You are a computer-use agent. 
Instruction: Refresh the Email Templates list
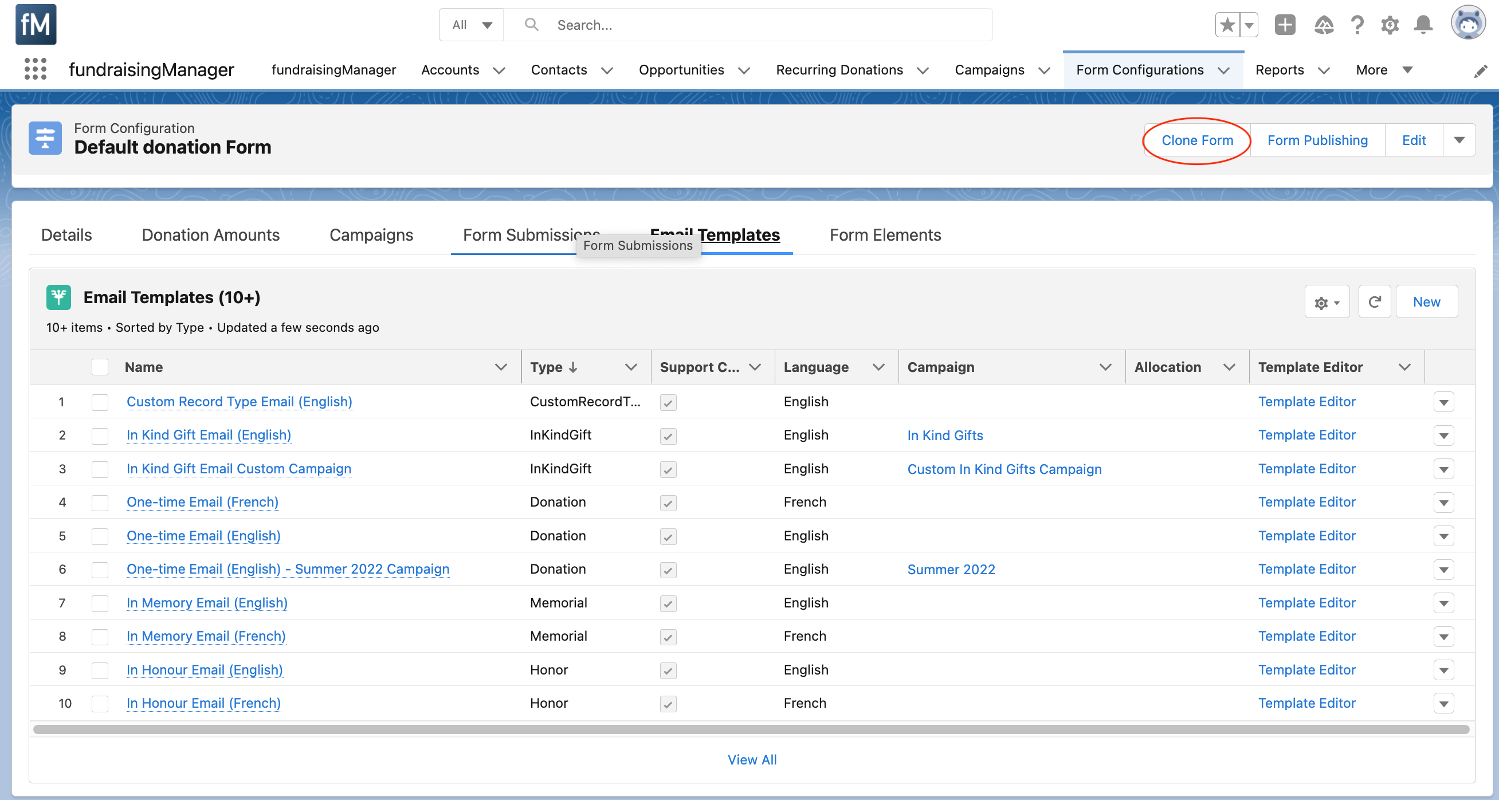pyautogui.click(x=1375, y=302)
